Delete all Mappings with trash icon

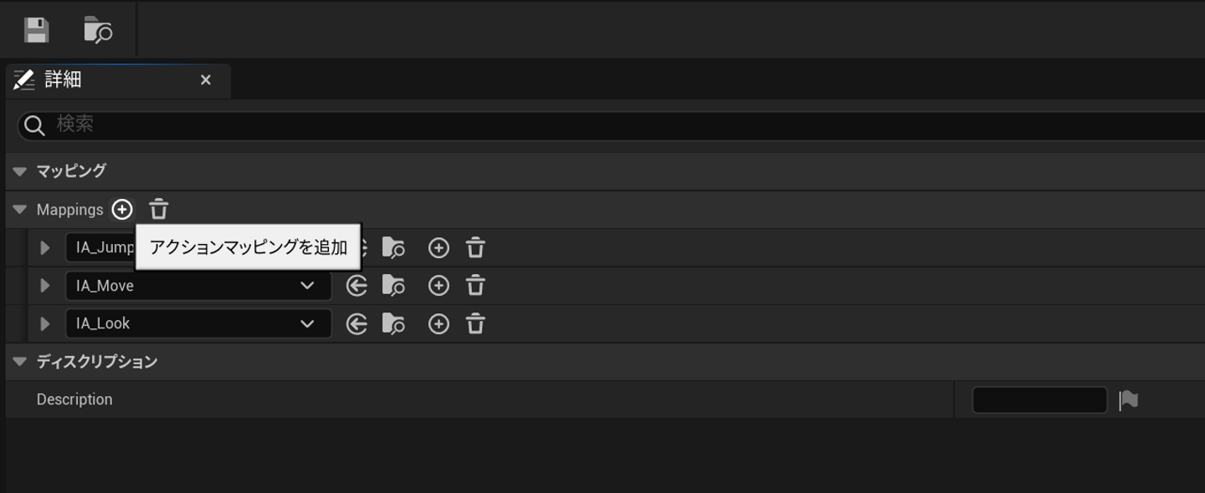[159, 209]
